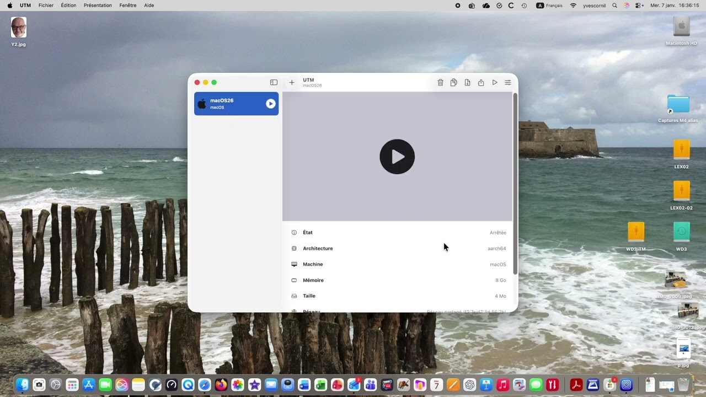706x397 pixels.
Task: Open the Trash in the Dock
Action: pos(683,385)
